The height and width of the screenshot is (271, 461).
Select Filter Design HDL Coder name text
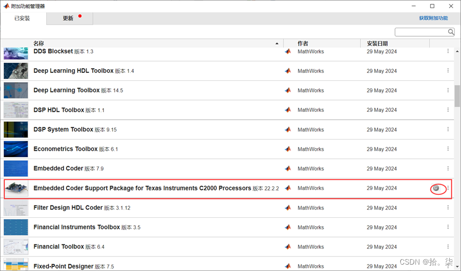click(68, 208)
